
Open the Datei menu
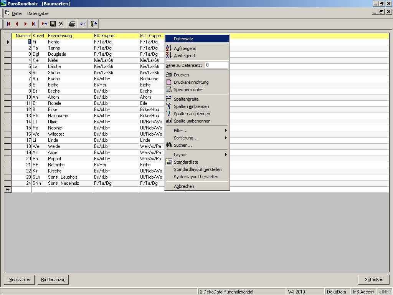(17, 13)
